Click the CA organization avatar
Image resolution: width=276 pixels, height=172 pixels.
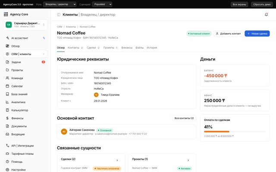pyautogui.click(x=9, y=25)
